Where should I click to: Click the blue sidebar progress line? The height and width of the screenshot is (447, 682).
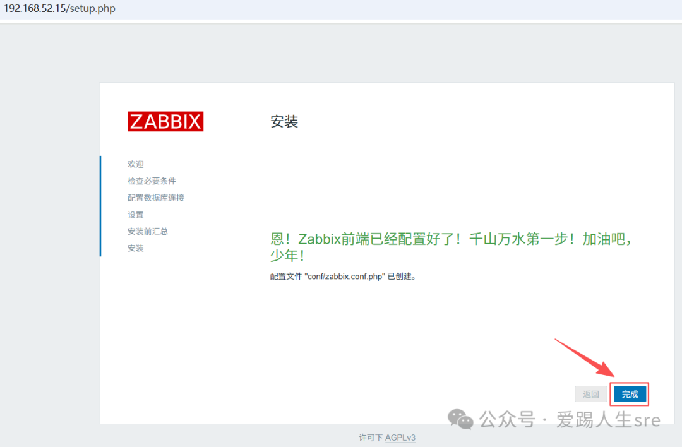pyautogui.click(x=100, y=206)
